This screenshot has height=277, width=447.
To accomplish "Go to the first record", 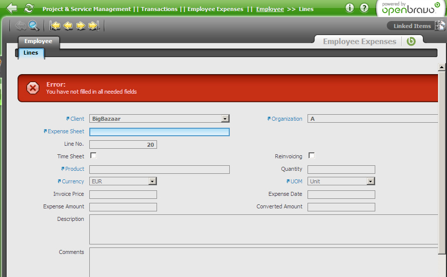I will pyautogui.click(x=55, y=26).
